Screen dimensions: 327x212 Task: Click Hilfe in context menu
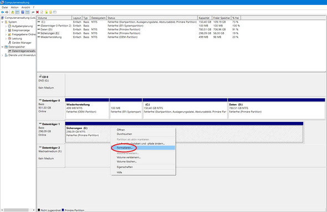pyautogui.click(x=143, y=172)
